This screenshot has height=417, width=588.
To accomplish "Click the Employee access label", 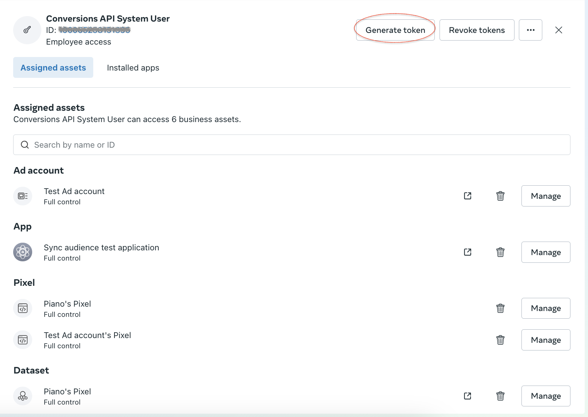I will coord(79,42).
